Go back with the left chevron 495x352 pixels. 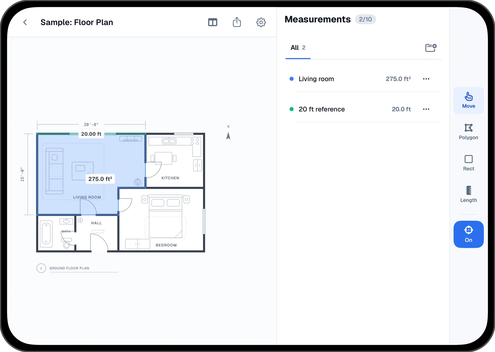tap(25, 22)
